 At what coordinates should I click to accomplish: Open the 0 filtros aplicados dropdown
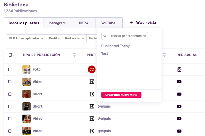[x=26, y=38]
